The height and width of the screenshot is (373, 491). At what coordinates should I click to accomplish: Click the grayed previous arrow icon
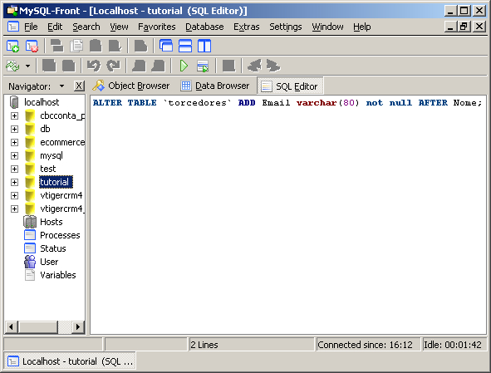[x=254, y=66]
